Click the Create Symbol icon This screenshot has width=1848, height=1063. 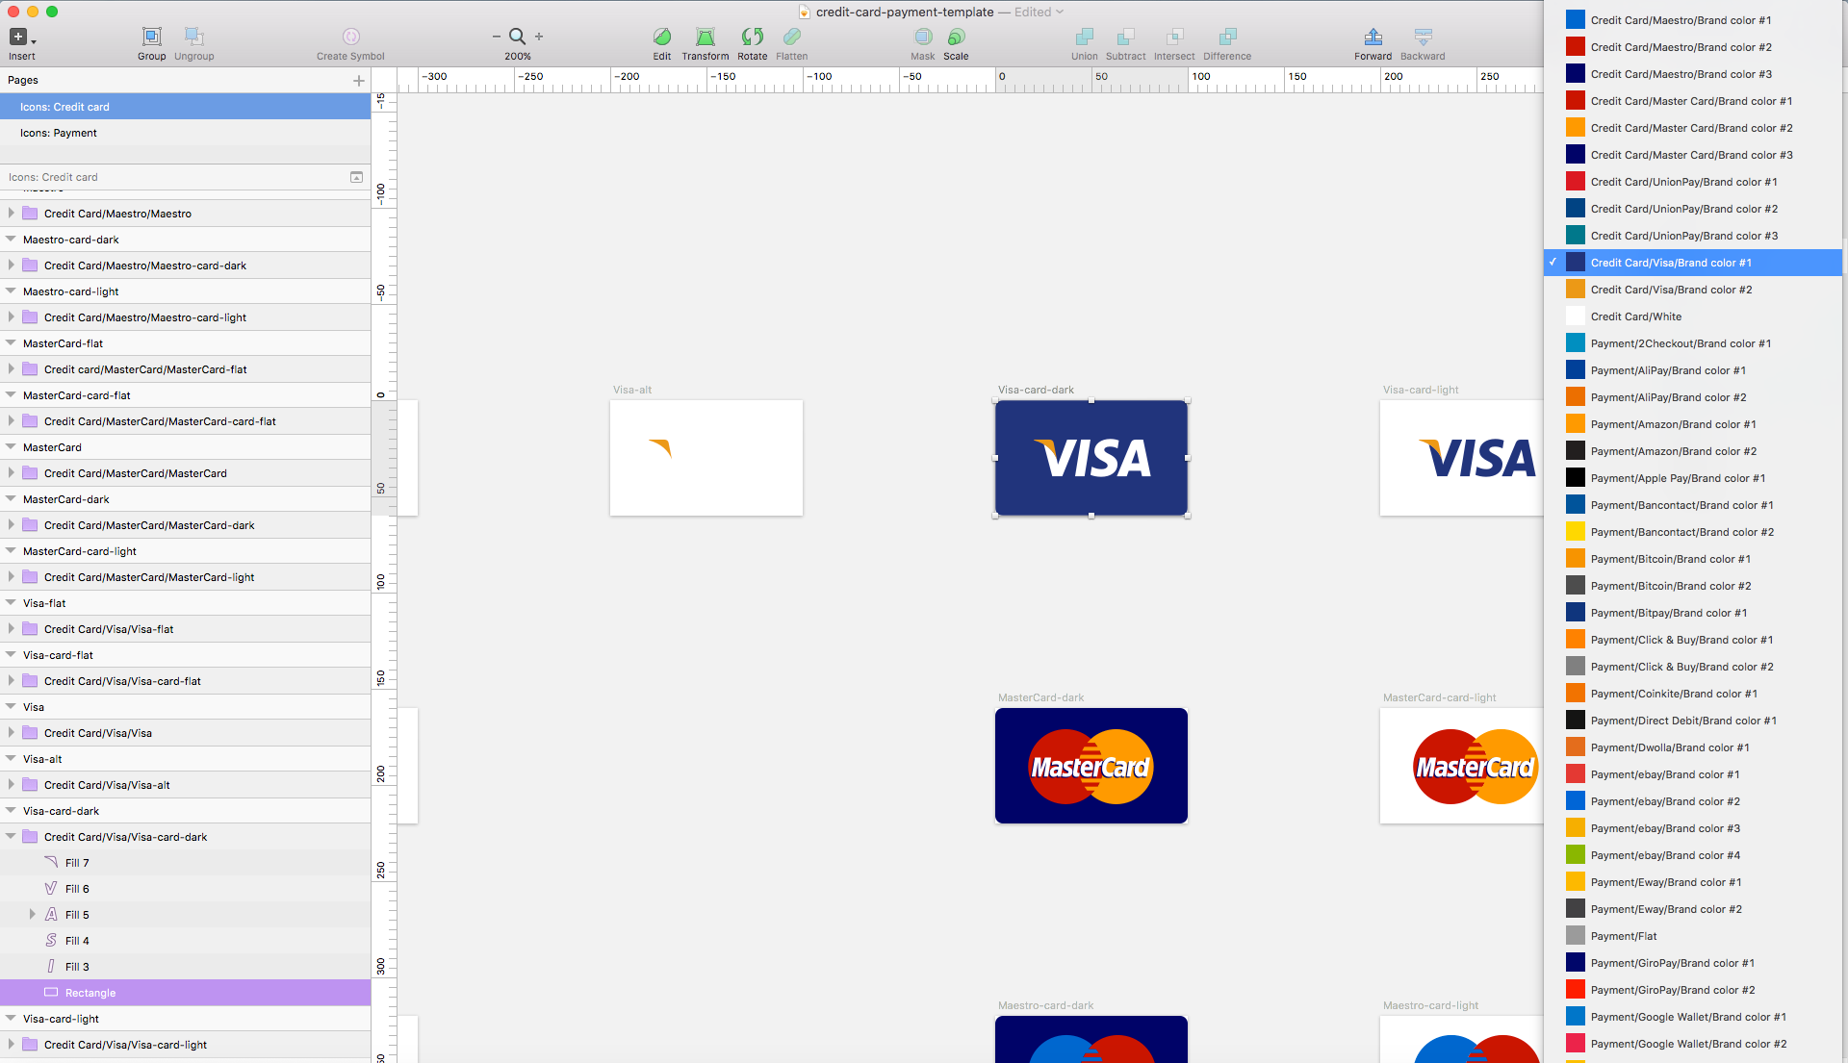pyautogui.click(x=351, y=33)
